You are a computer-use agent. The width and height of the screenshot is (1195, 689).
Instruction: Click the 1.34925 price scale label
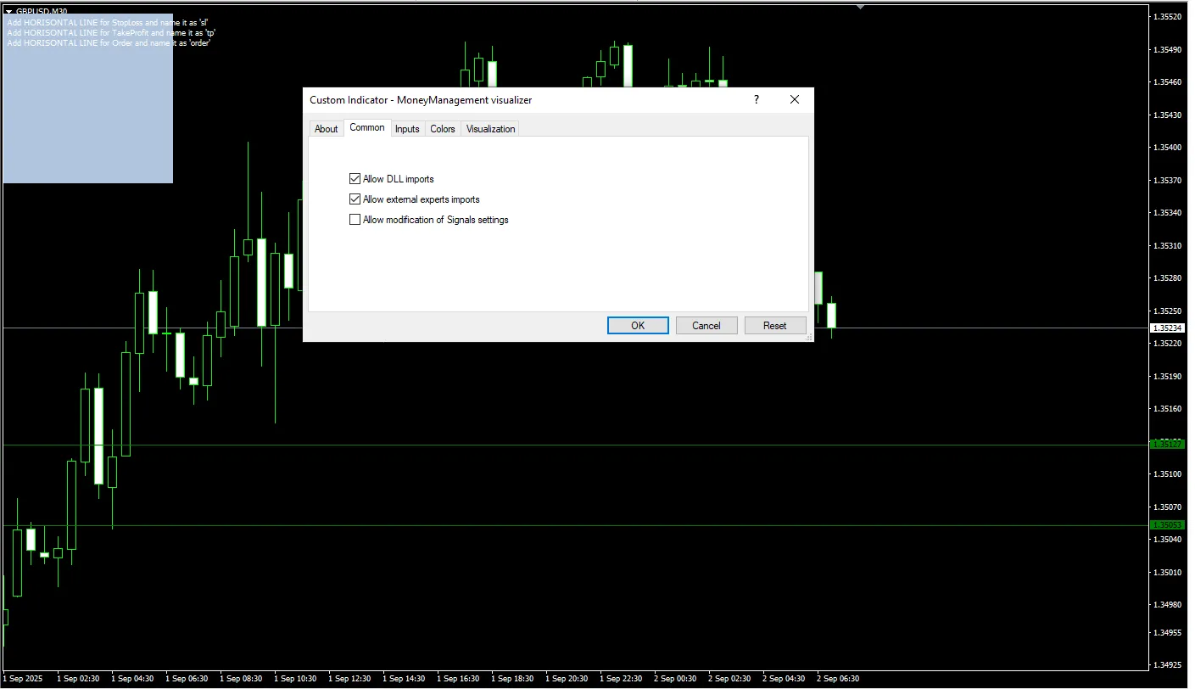click(1169, 664)
